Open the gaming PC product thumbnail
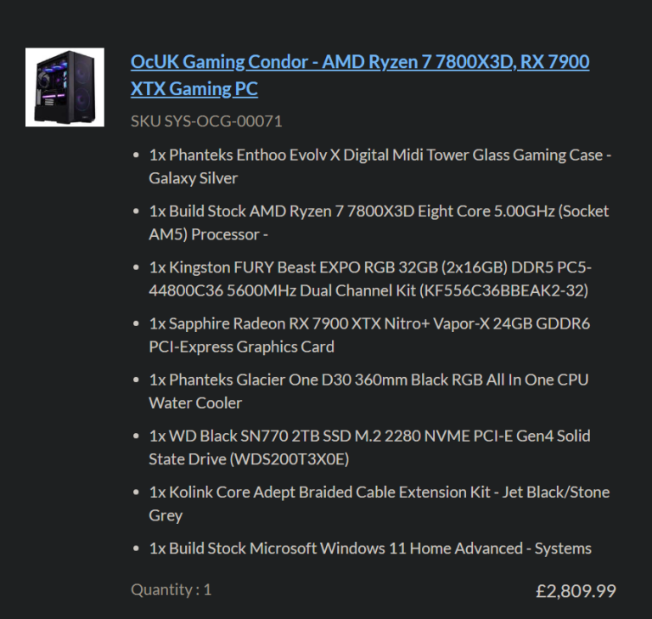Viewport: 652px width, 619px height. click(65, 87)
